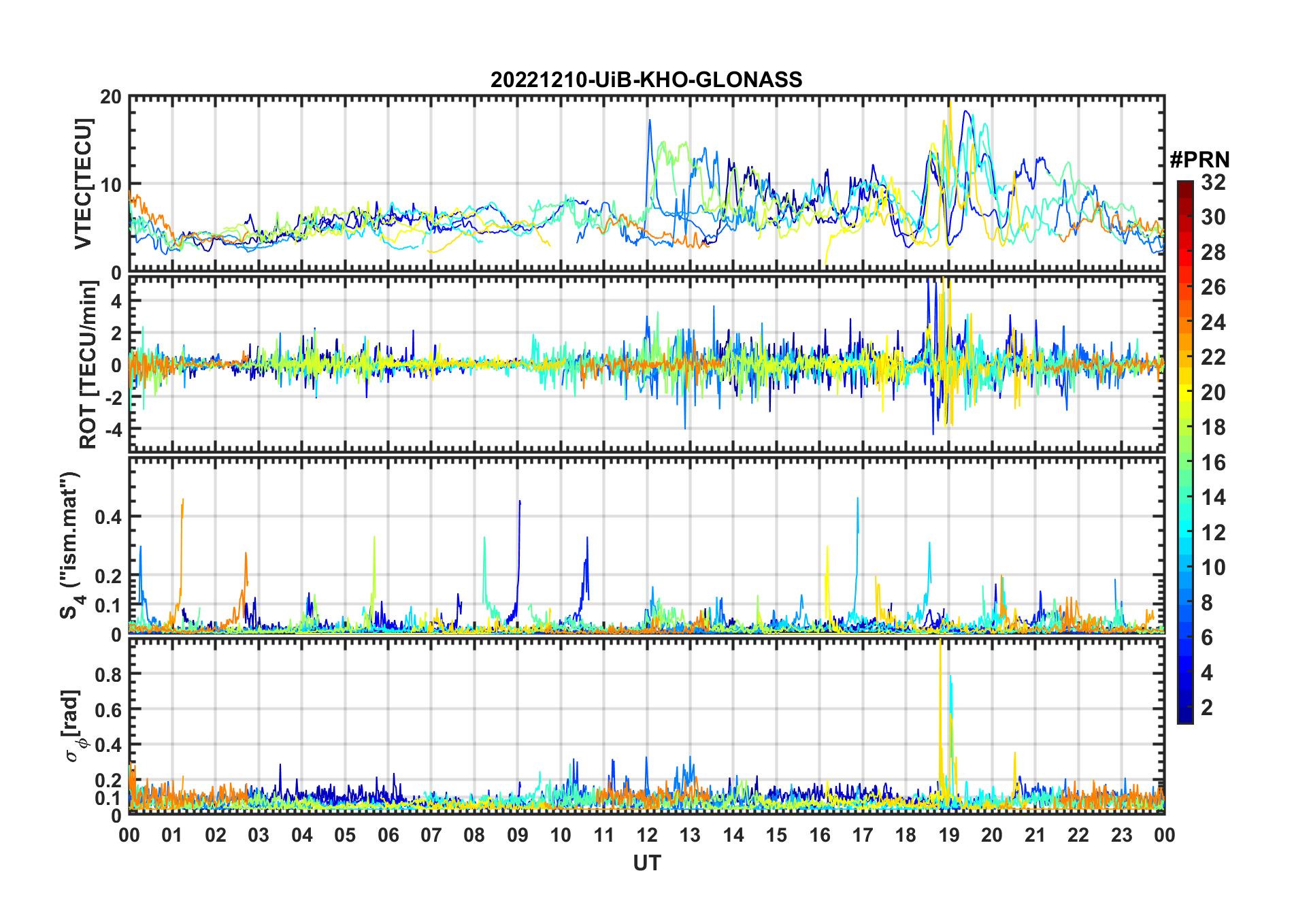The width and height of the screenshot is (1294, 905).
Task: Click the S4 axis tick label 0.1
Action: pos(108,605)
